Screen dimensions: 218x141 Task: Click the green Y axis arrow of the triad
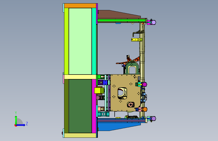pos(16,120)
